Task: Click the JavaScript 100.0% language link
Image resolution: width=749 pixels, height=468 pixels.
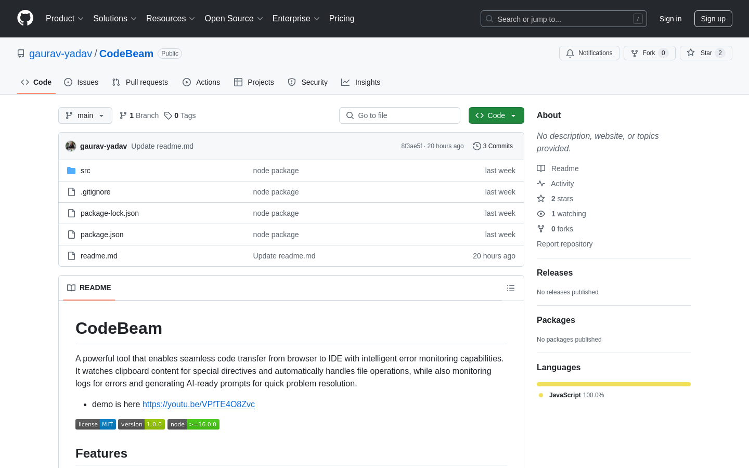Action: (576, 395)
